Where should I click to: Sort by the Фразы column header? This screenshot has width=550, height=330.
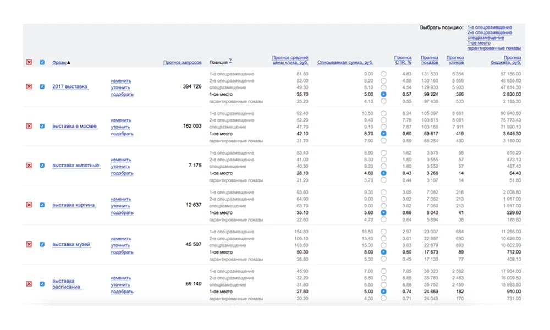[x=59, y=62]
